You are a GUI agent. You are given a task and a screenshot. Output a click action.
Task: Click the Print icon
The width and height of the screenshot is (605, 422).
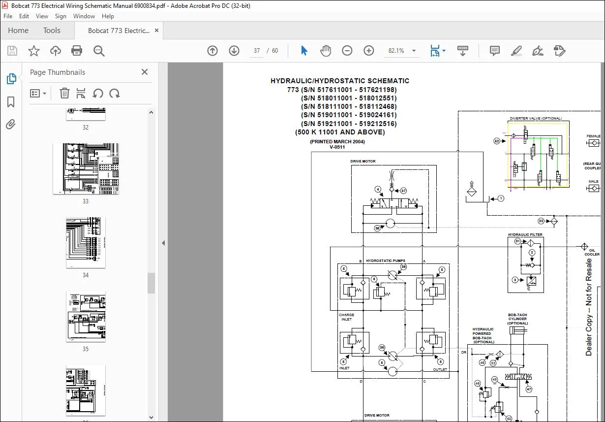(x=77, y=51)
